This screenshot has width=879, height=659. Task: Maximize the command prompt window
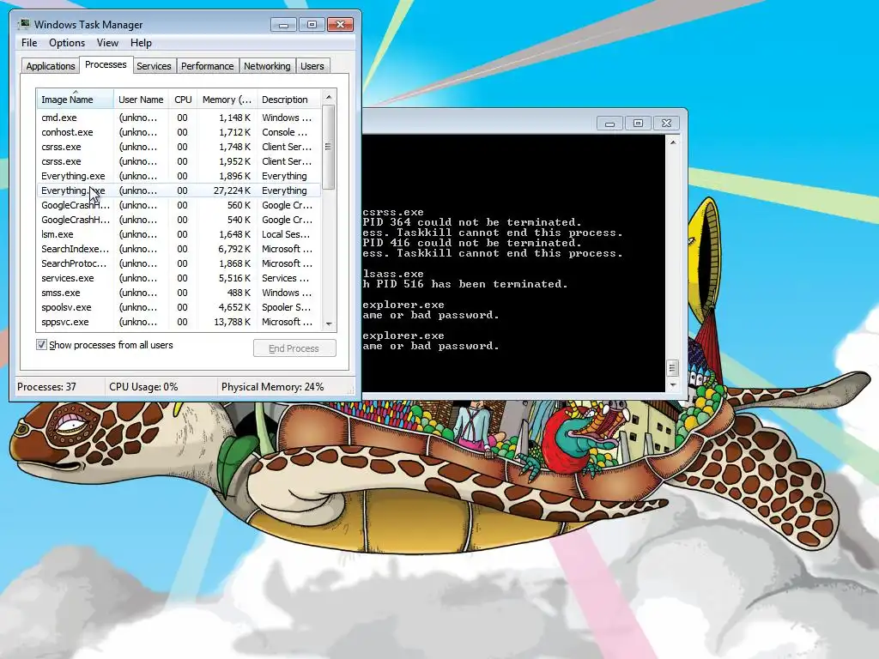coord(638,124)
